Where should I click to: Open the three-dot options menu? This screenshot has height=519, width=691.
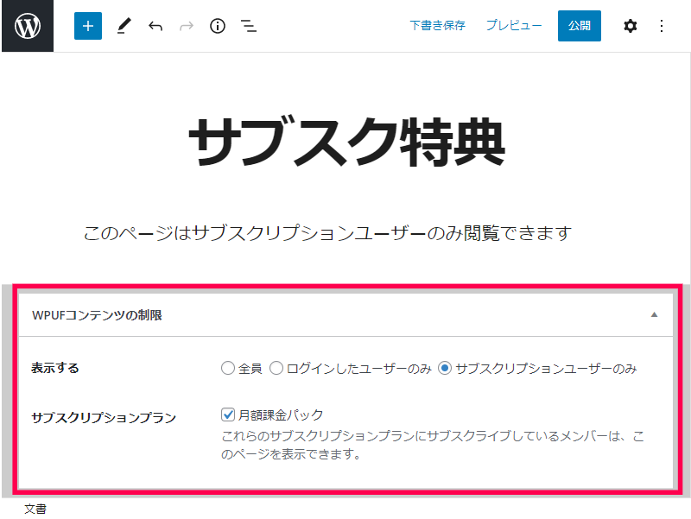pyautogui.click(x=662, y=26)
